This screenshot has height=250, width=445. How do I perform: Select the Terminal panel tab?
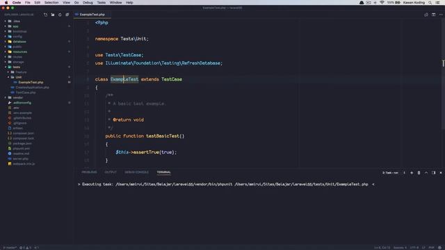(164, 172)
